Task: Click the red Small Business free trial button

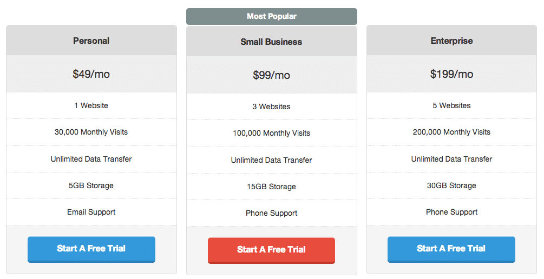Action: point(271,250)
